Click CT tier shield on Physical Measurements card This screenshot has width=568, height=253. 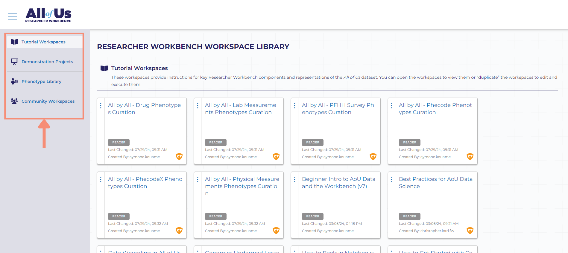(276, 230)
